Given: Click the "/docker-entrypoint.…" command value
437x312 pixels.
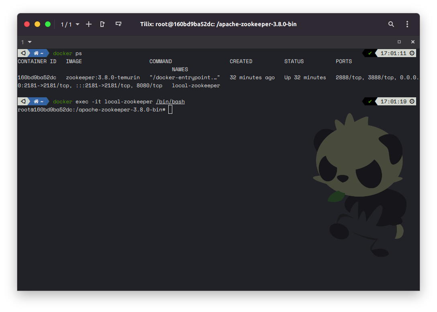Looking at the screenshot, I should click(184, 77).
